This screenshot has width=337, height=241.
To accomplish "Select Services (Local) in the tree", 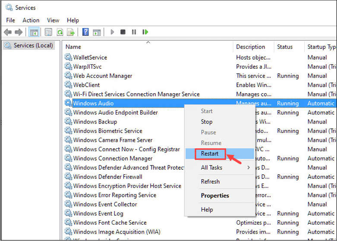I will coord(29,45).
